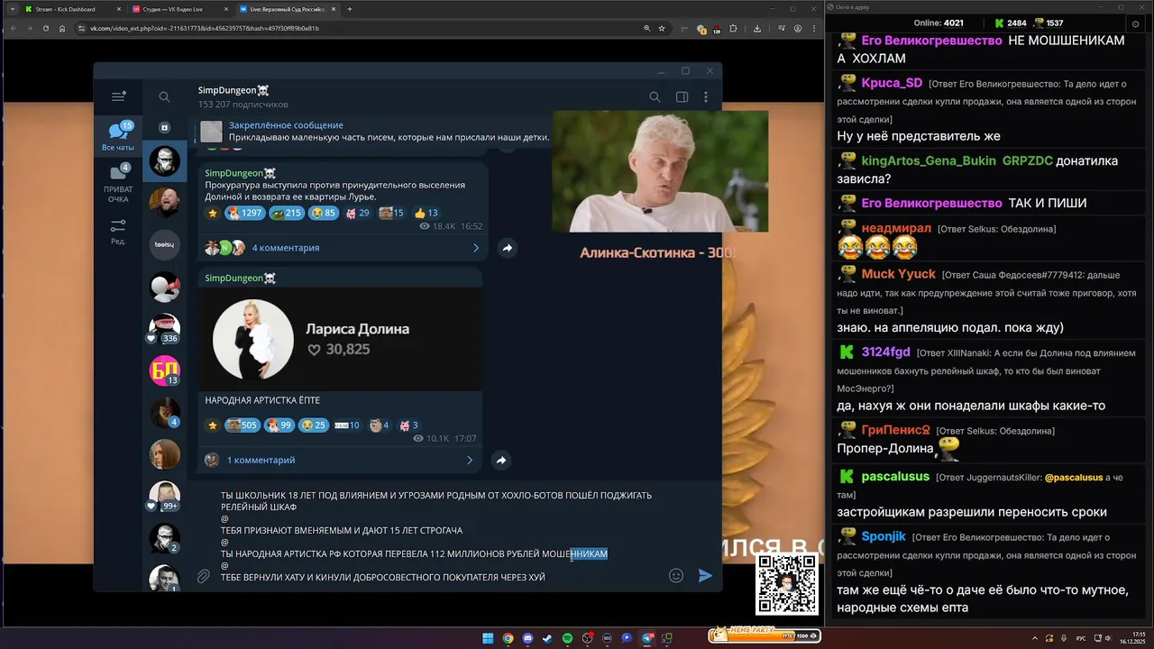Open the emoji picker smiley
This screenshot has height=649, width=1154.
676,575
